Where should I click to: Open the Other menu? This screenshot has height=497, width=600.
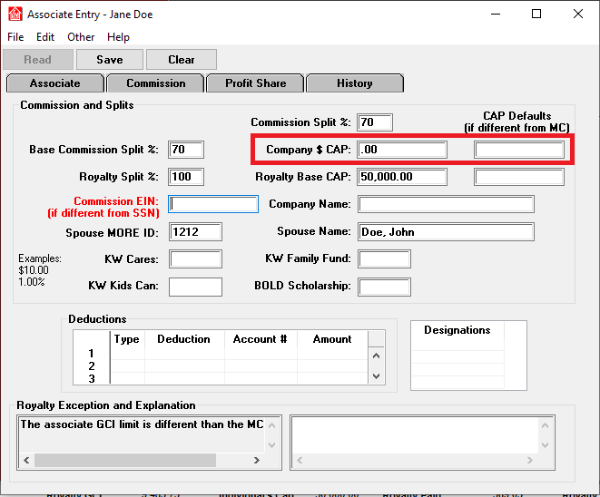81,37
